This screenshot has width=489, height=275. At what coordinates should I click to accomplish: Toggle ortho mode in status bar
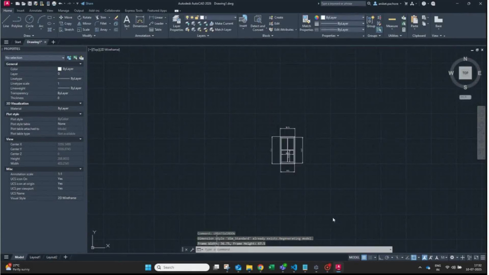(381, 257)
